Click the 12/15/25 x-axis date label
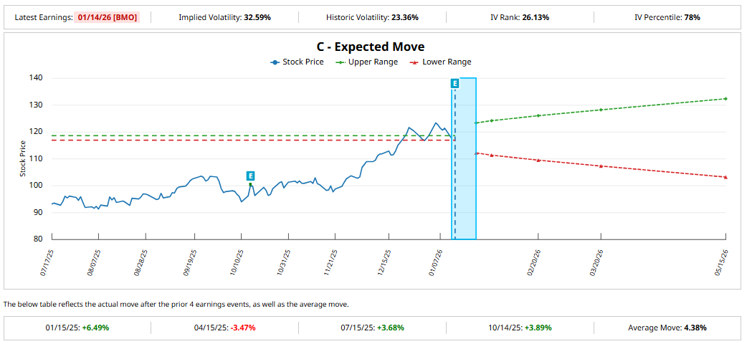Viewport: 747px width, 344px height. point(383,262)
